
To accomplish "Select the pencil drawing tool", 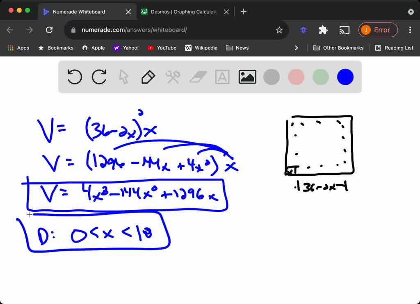I will pos(148,77).
